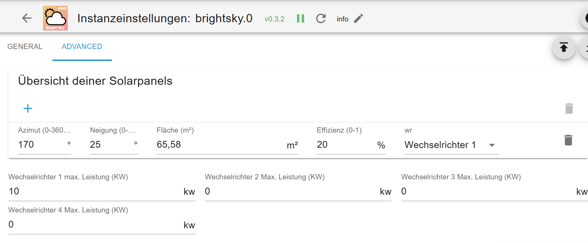Select the Advanced tab

[x=82, y=47]
